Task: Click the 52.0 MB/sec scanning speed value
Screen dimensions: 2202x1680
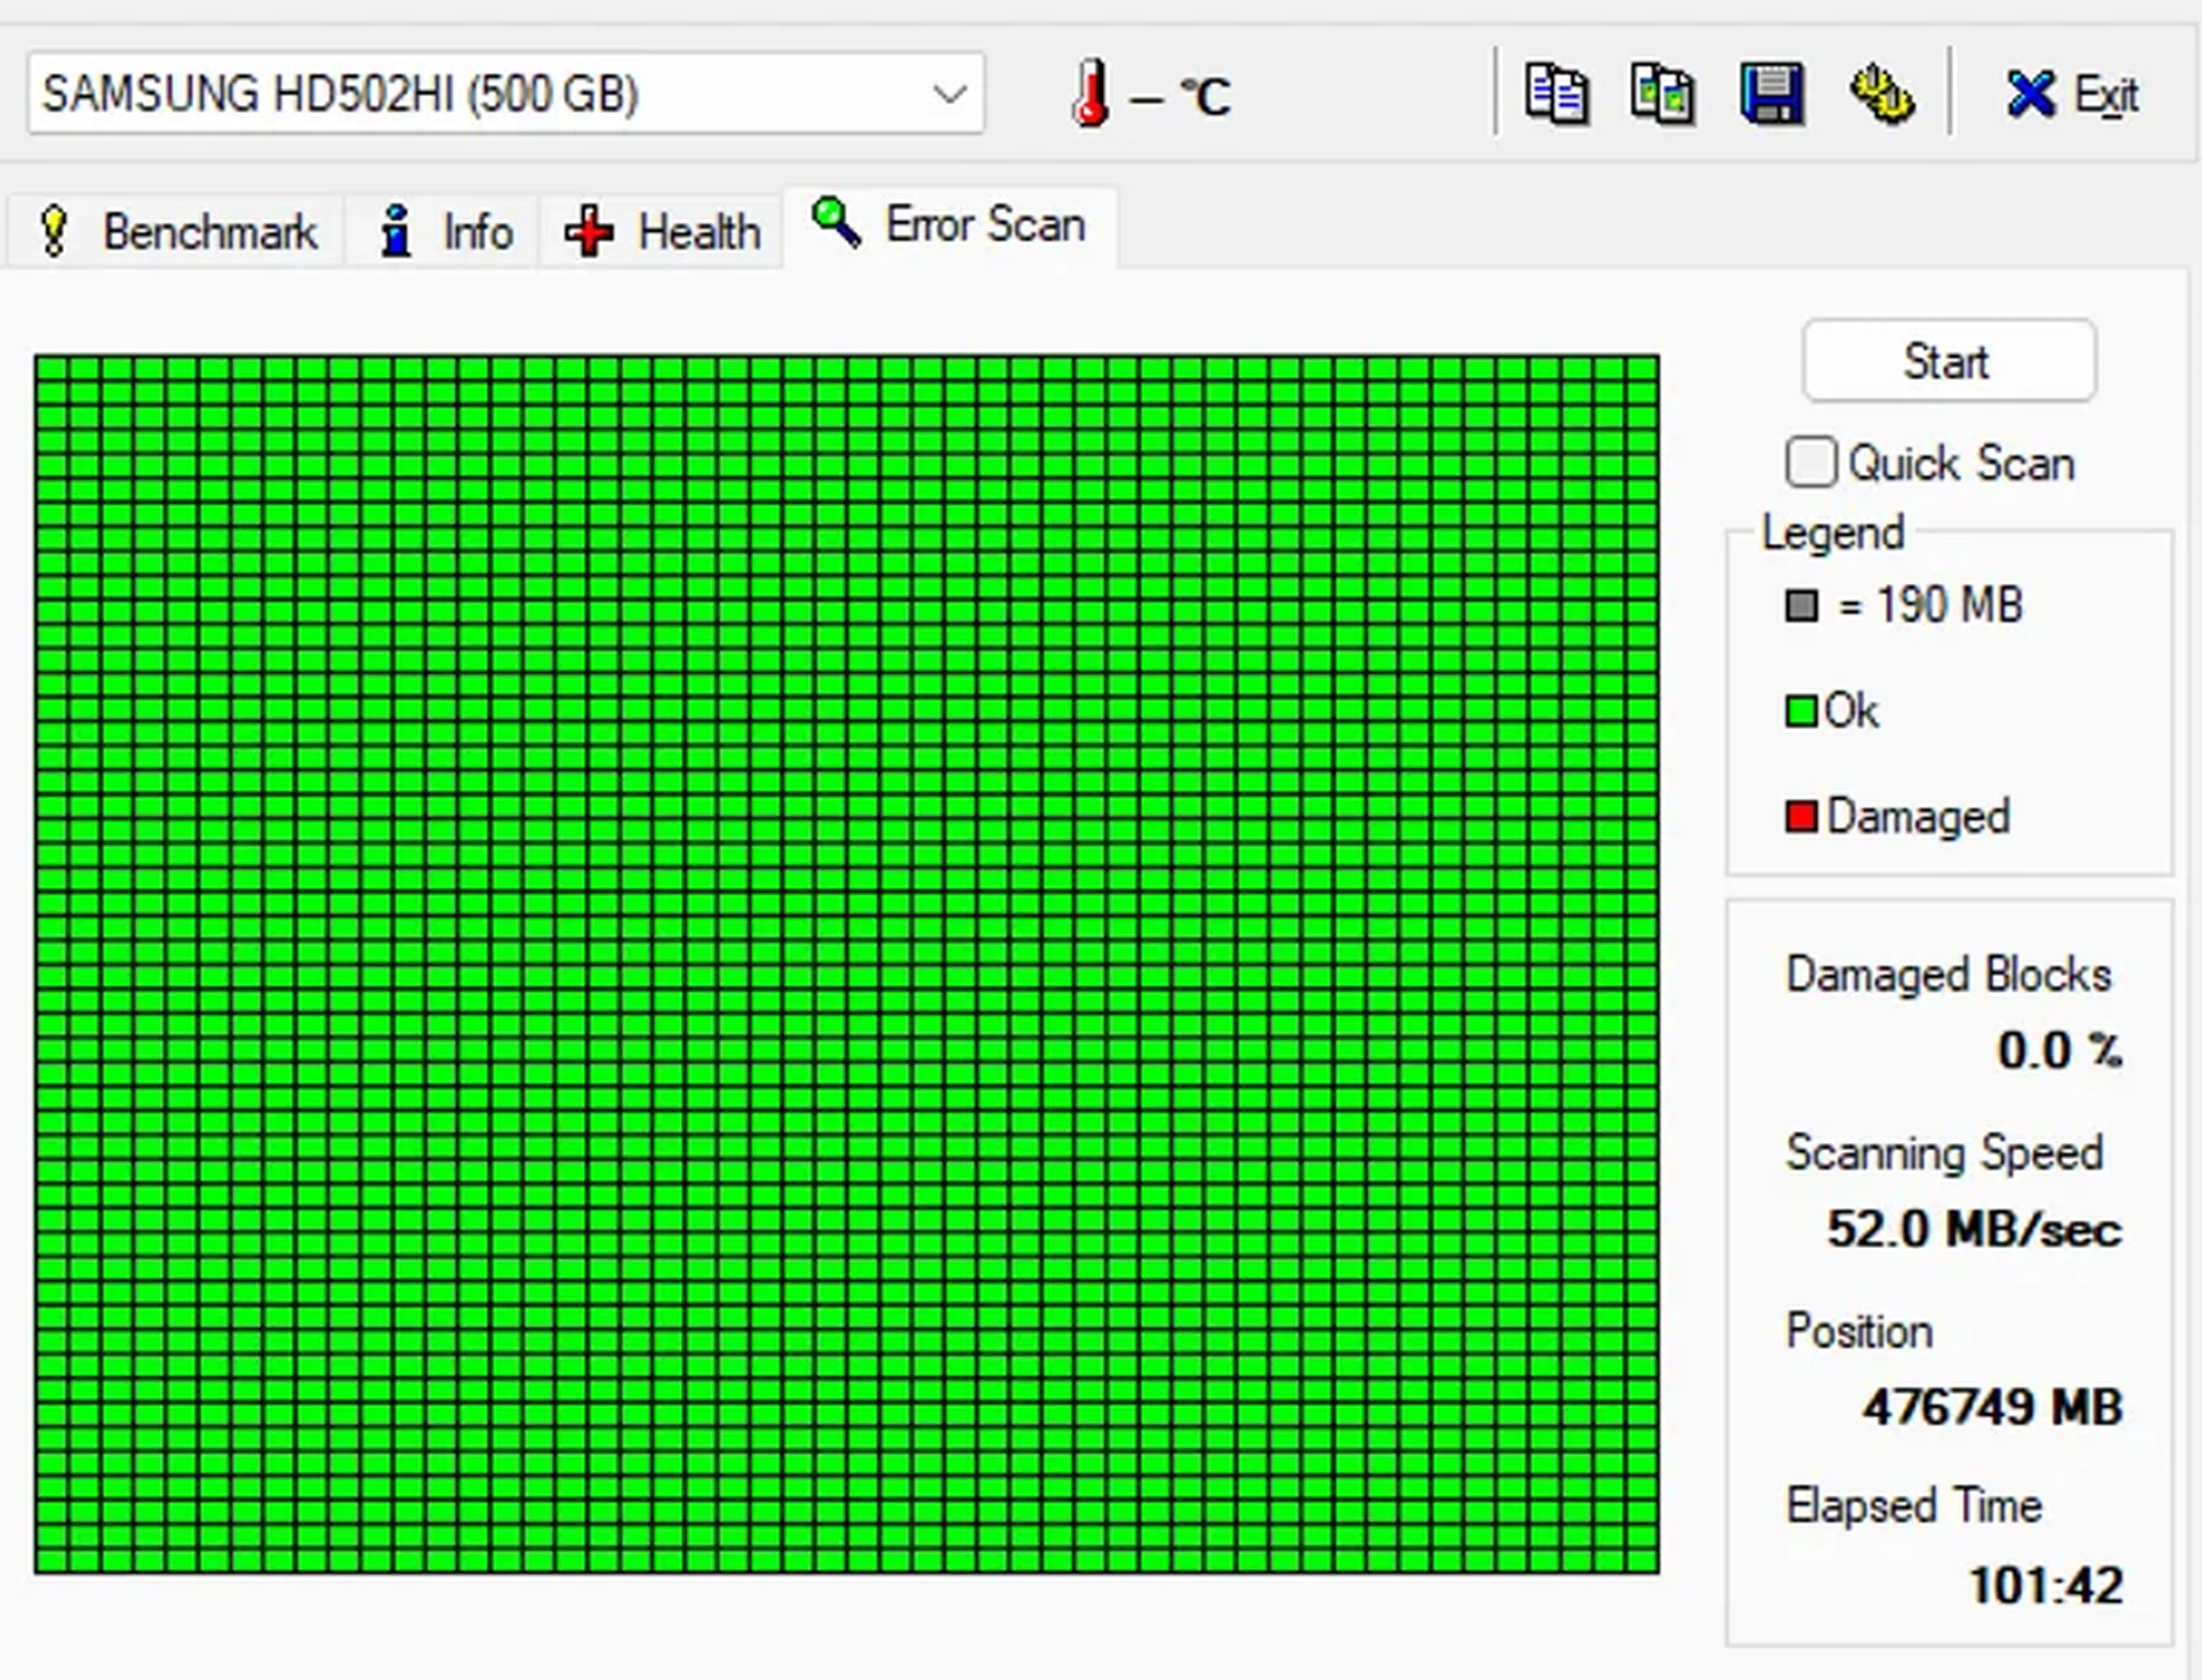Action: tap(1974, 1229)
